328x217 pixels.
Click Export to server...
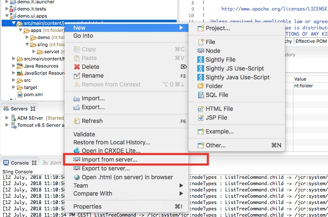click(126, 168)
